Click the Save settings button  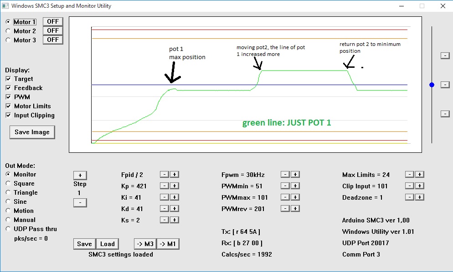click(x=85, y=244)
